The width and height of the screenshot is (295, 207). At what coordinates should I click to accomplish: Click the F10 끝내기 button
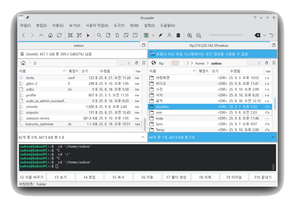tap(263, 177)
